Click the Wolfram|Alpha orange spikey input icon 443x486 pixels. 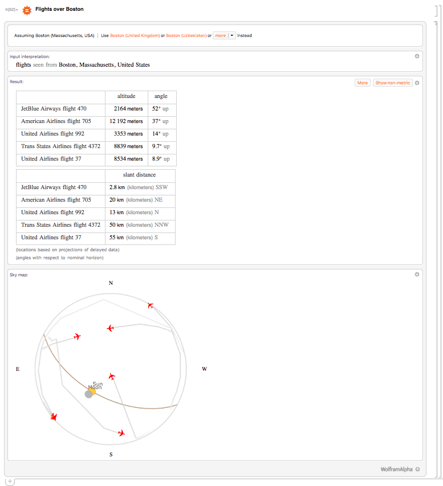coord(27,10)
